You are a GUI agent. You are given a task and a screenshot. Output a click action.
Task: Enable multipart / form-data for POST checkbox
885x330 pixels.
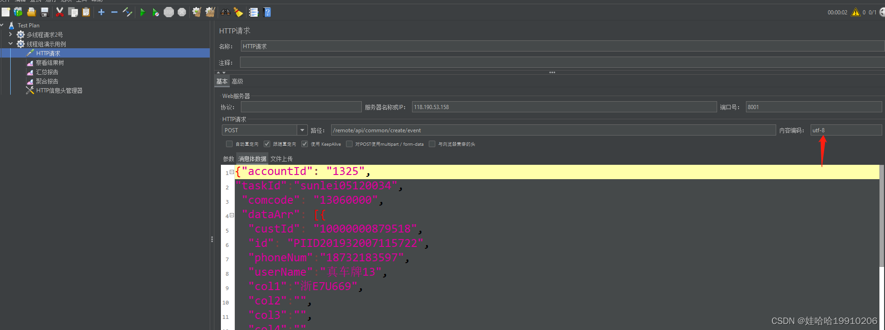point(349,144)
